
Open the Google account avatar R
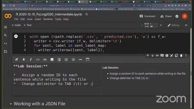coord(185,16)
